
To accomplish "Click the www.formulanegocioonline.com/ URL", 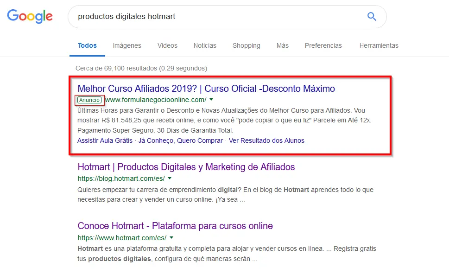I will pyautogui.click(x=156, y=100).
